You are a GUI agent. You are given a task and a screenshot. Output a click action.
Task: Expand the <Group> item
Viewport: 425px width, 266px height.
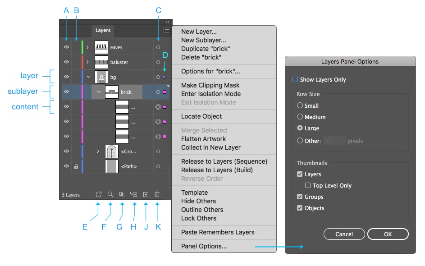pyautogui.click(x=98, y=151)
